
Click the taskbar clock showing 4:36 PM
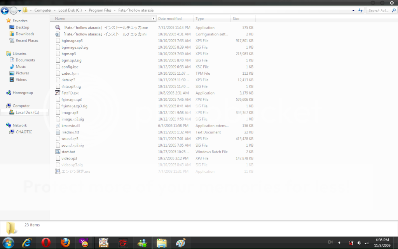coord(382,243)
